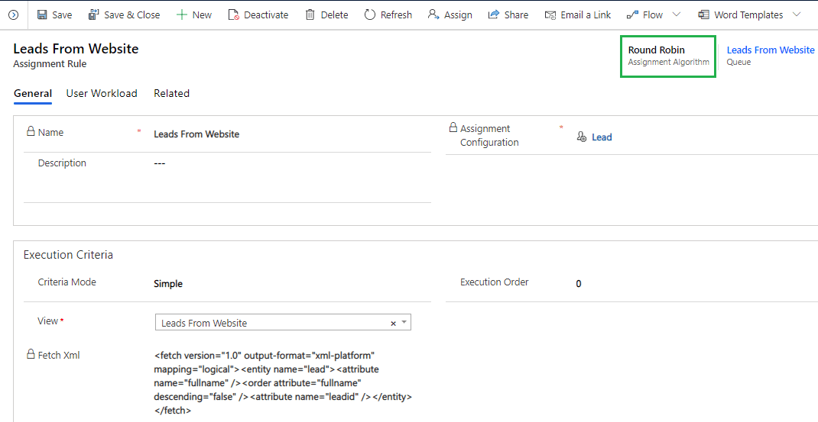Click the Share arrow icon

pos(494,14)
